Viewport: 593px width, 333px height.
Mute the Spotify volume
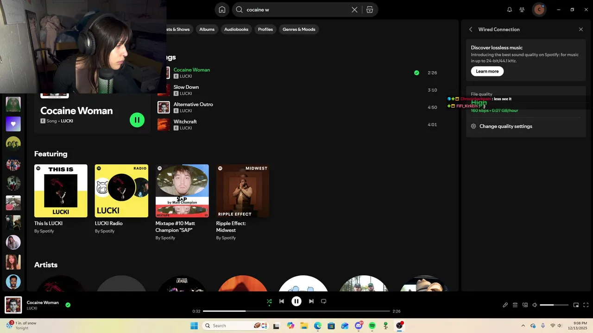coord(535,305)
